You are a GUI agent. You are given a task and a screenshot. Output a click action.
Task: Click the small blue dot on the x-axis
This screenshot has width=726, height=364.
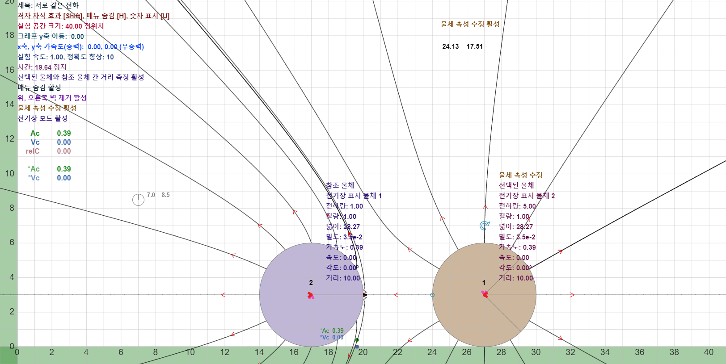(x=357, y=347)
